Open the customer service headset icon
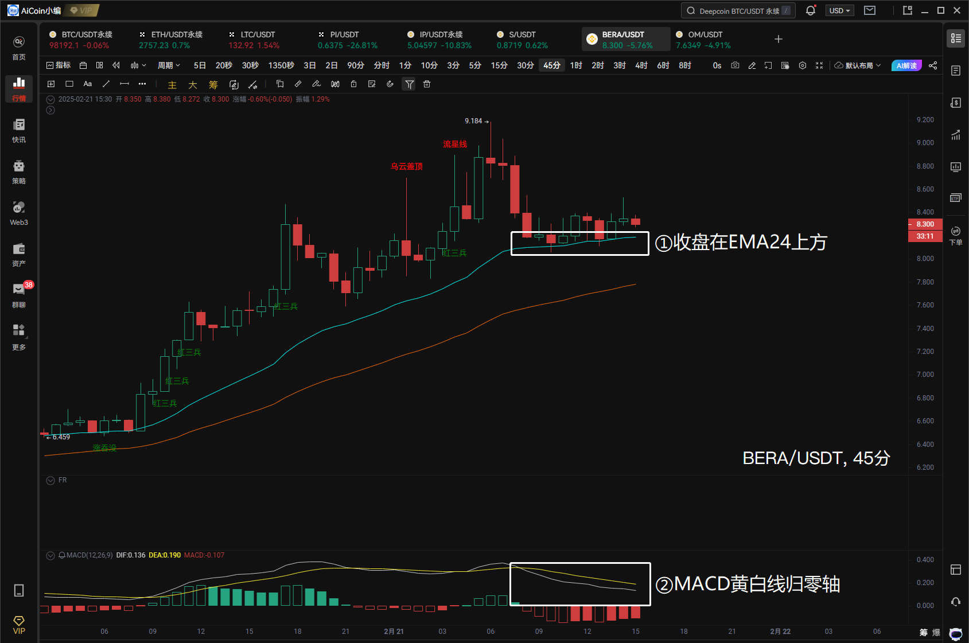 pyautogui.click(x=956, y=602)
